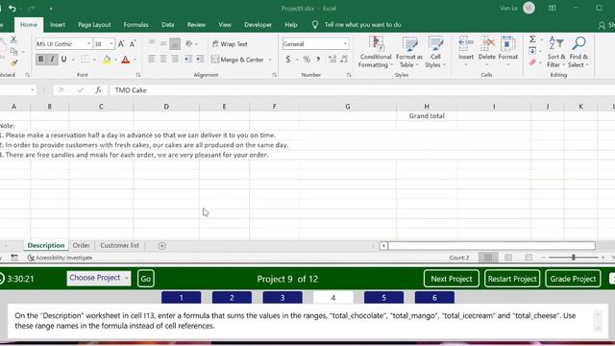Decrease font size with the small A icon
This screenshot has width=615, height=346.
click(x=133, y=44)
